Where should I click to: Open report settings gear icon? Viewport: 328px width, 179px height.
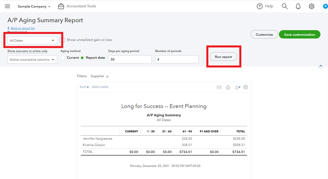(246, 87)
